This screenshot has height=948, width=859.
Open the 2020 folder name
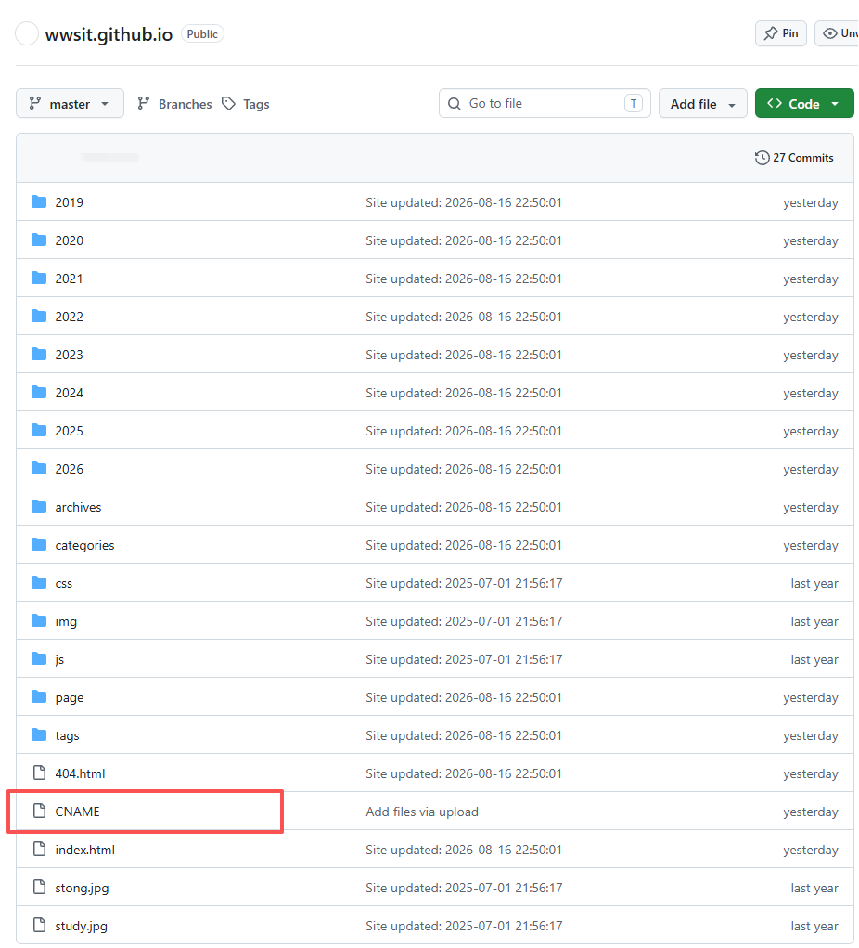point(70,240)
